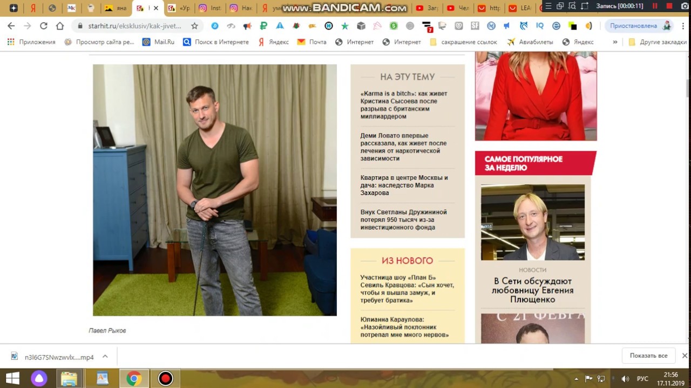Switch to the 'LEA' tab
691x388 pixels.
point(520,8)
